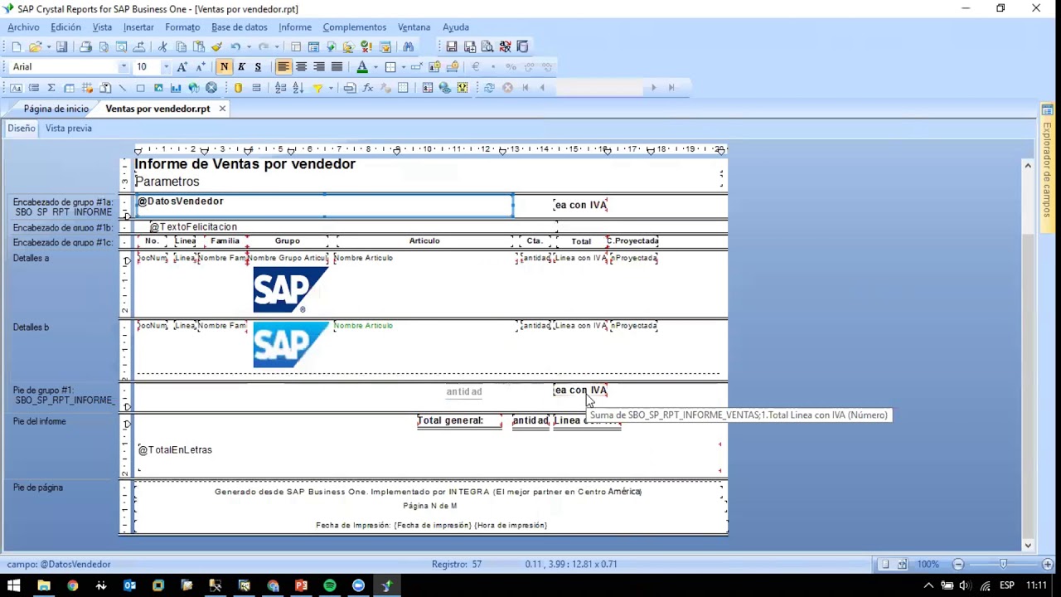Toggle bold formatting N button

click(224, 67)
